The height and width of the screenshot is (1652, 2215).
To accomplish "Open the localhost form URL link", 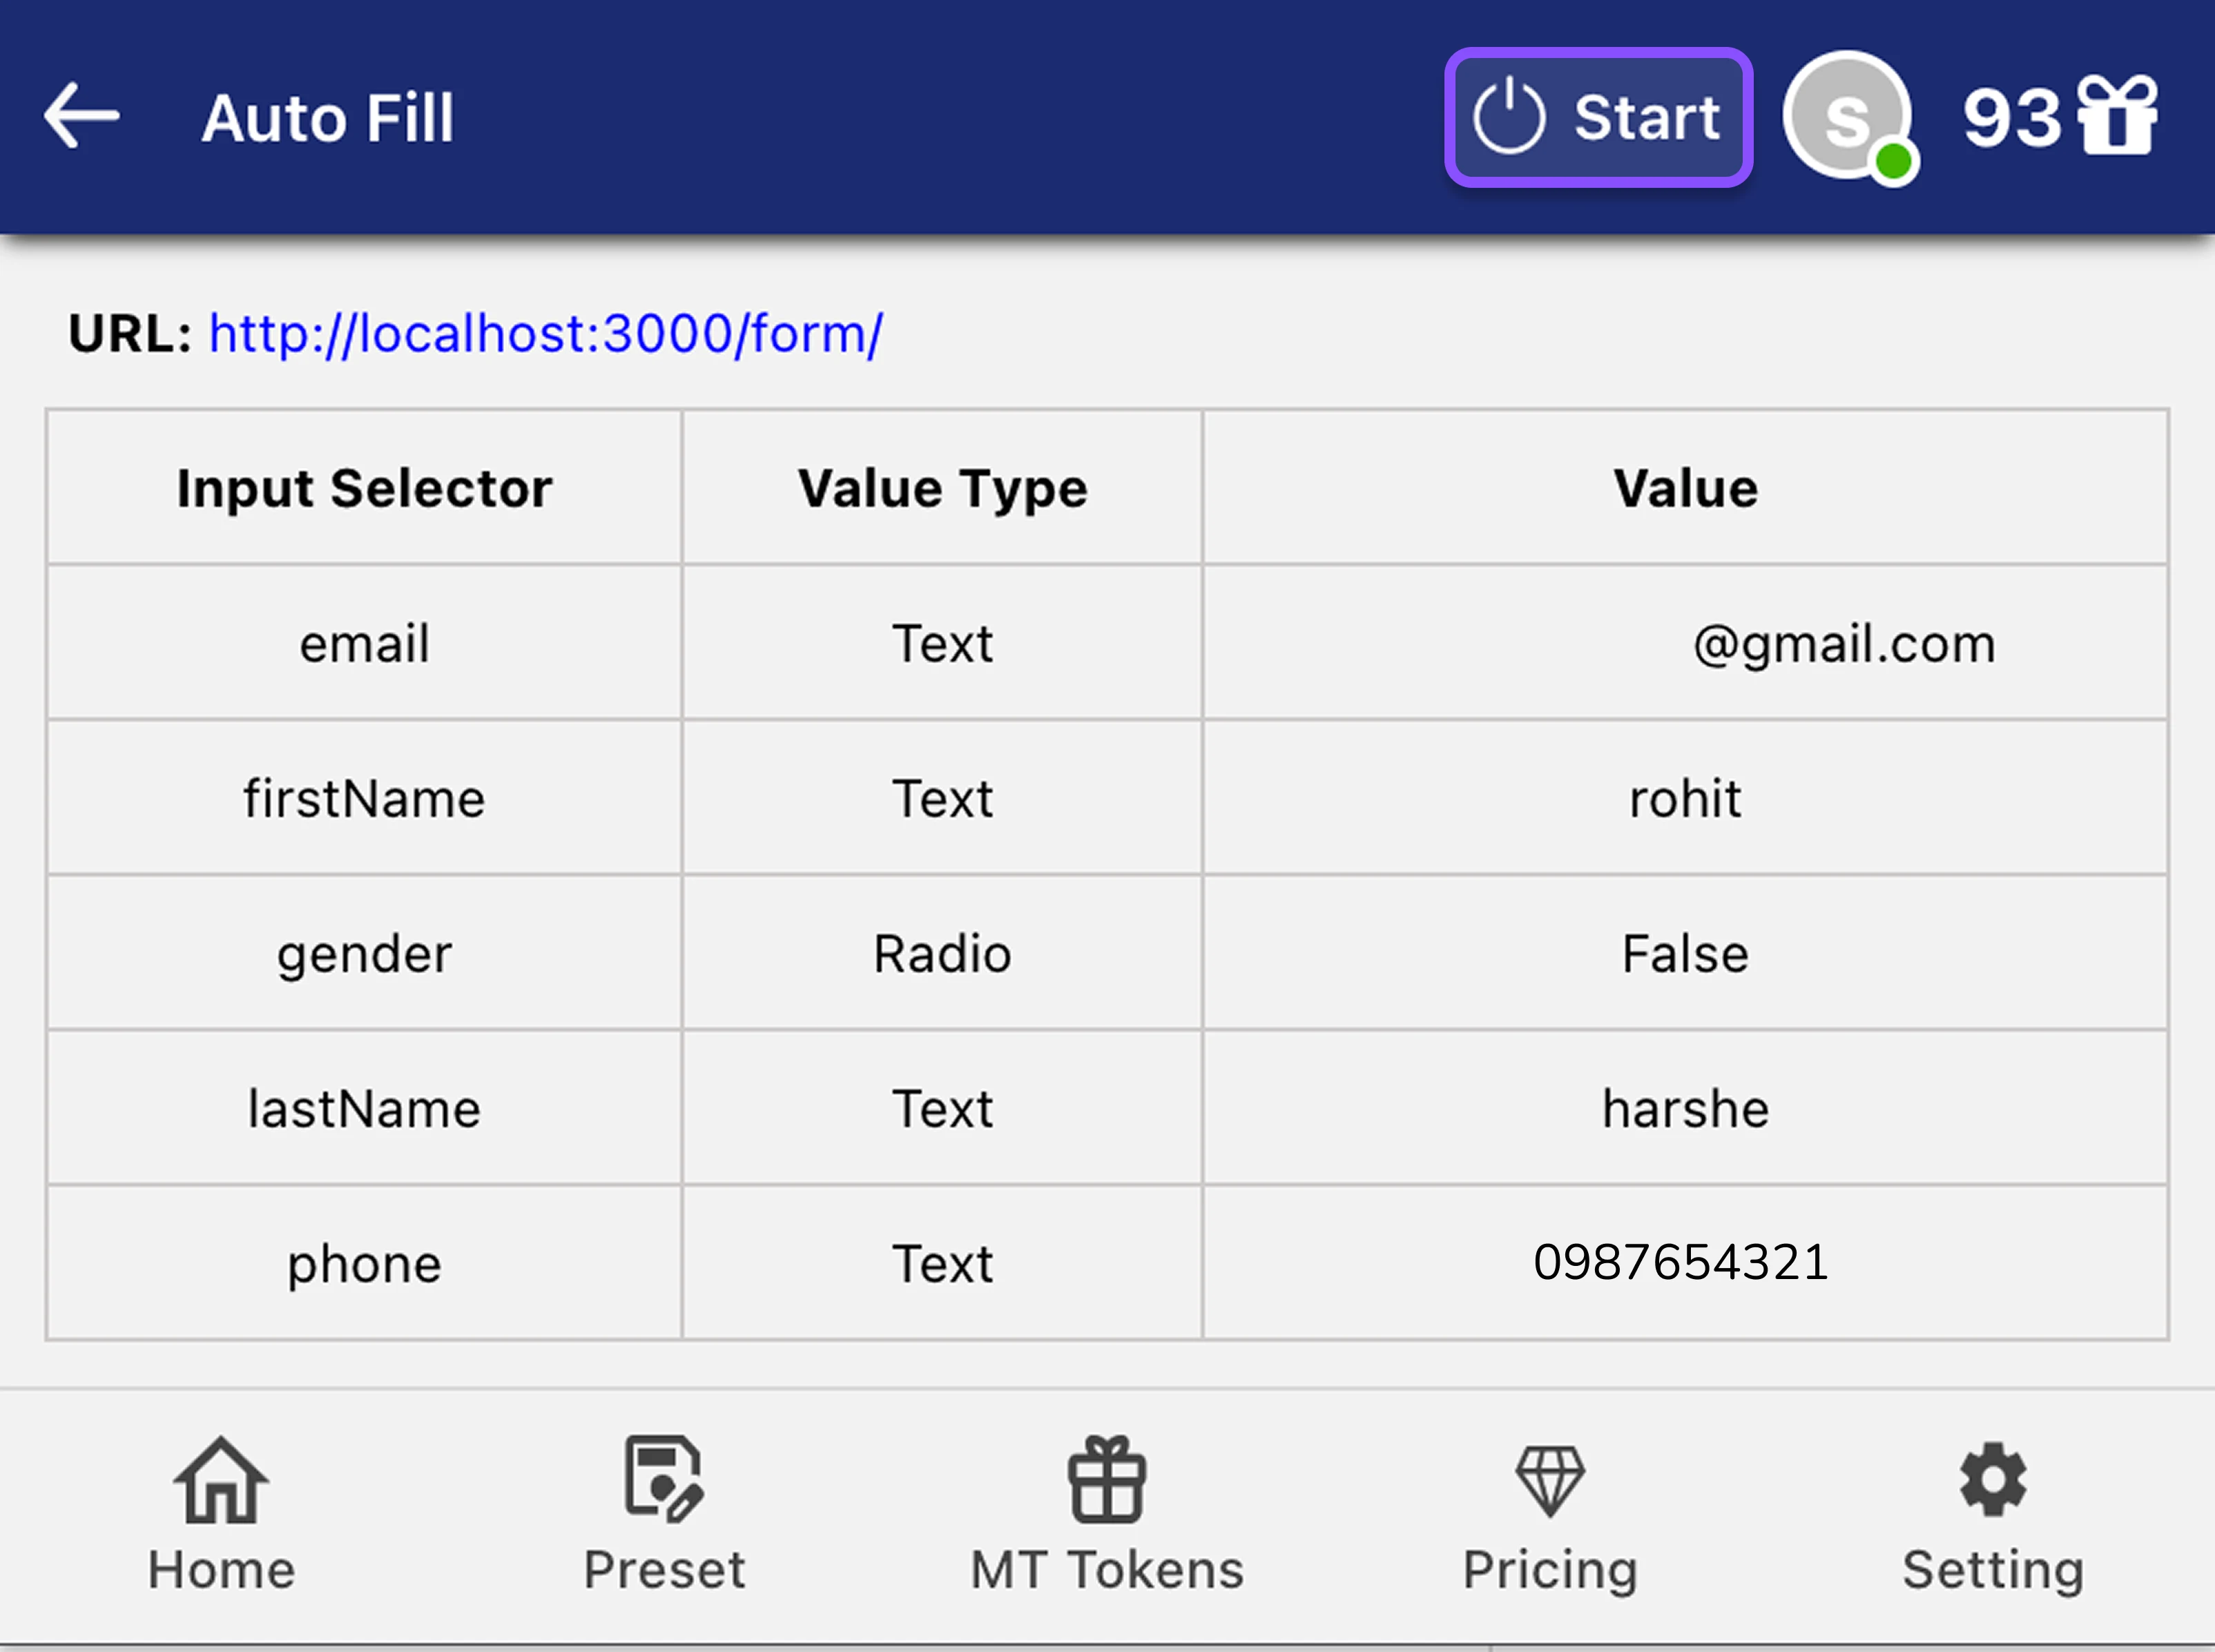I will pyautogui.click(x=545, y=334).
